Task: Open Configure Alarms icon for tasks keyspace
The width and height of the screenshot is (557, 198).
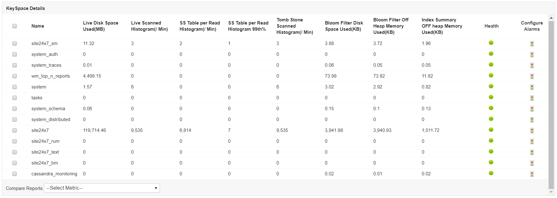Action: [532, 98]
